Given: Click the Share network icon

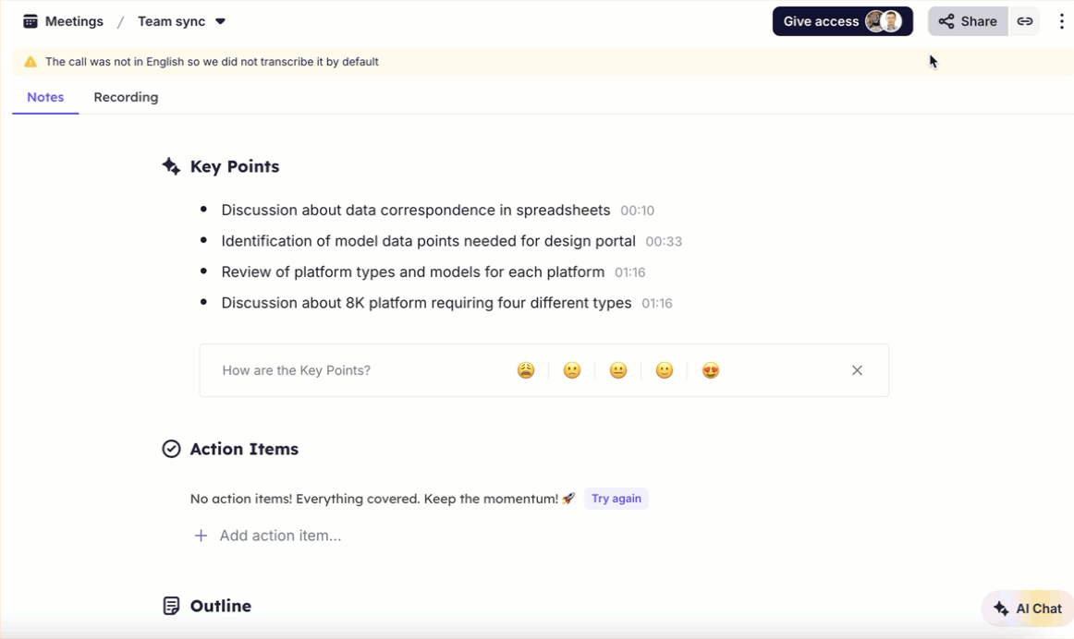Looking at the screenshot, I should click(946, 21).
